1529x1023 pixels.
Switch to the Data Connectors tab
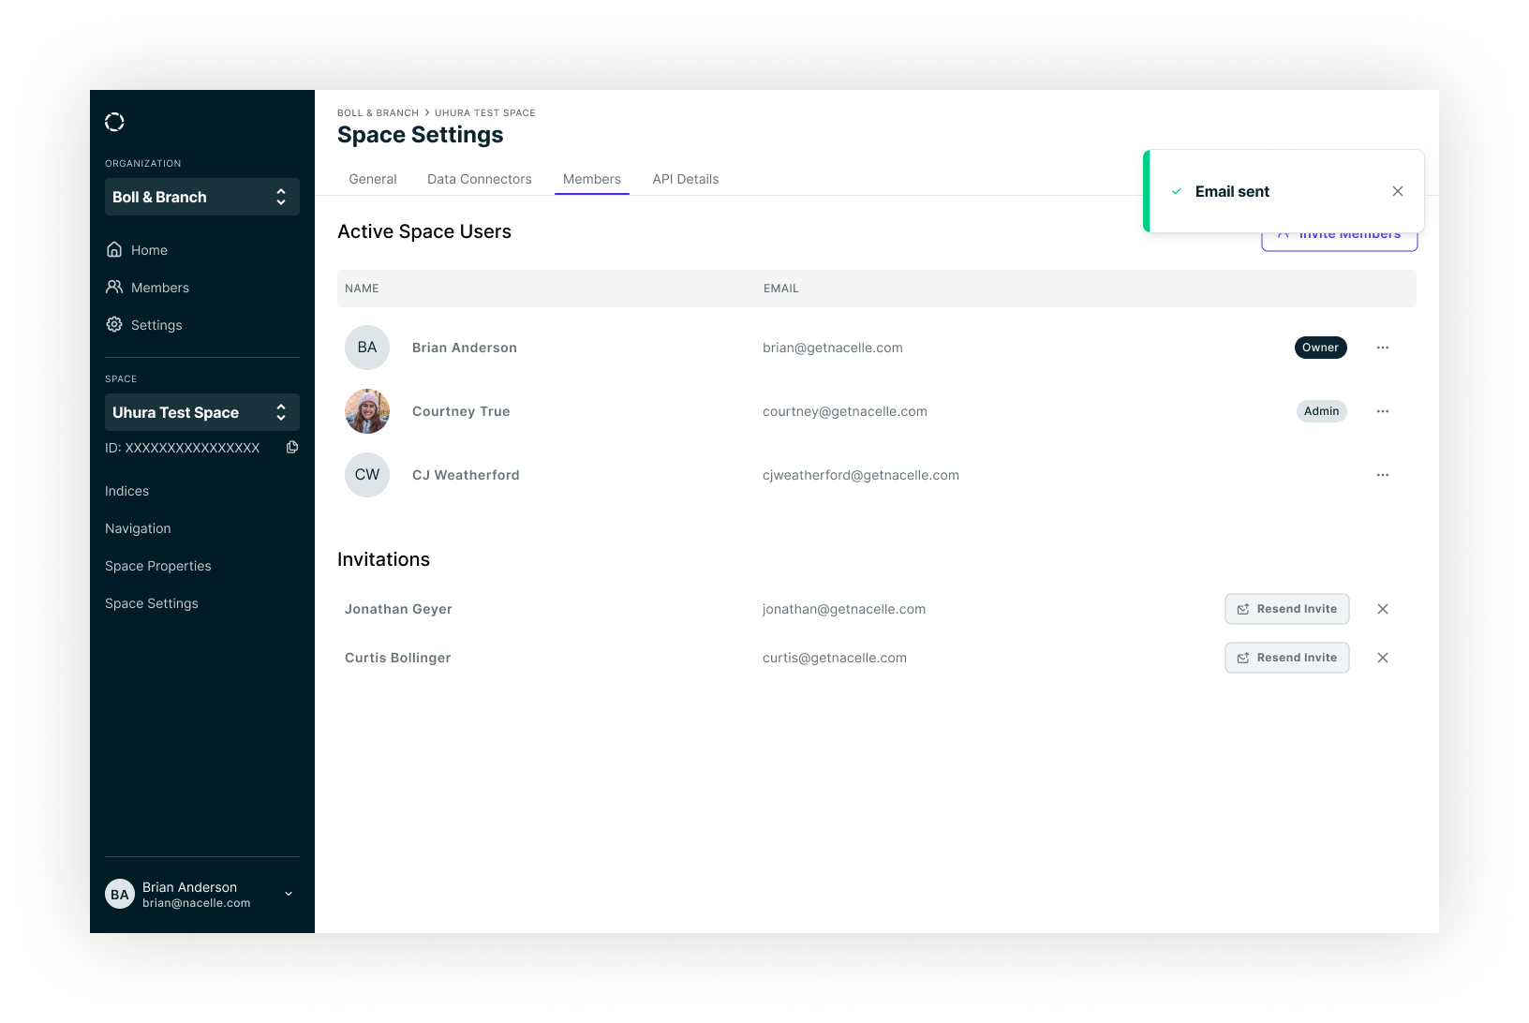pos(480,179)
